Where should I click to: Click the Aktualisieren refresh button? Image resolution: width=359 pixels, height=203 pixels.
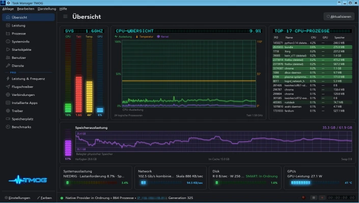click(x=339, y=16)
